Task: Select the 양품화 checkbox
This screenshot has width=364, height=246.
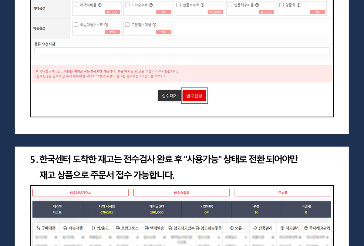Action: tap(281, 5)
